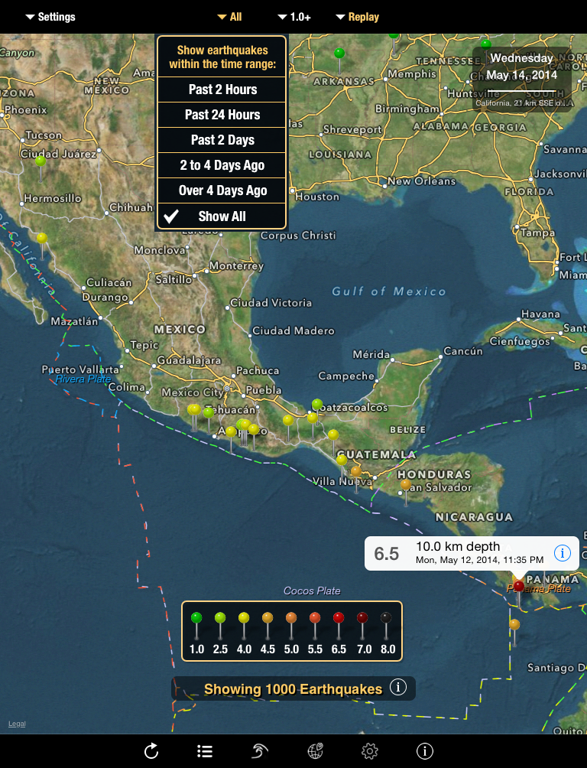587x768 pixels.
Task: Tap the info icon next to Showing 1000 Earthquakes
Action: (398, 687)
